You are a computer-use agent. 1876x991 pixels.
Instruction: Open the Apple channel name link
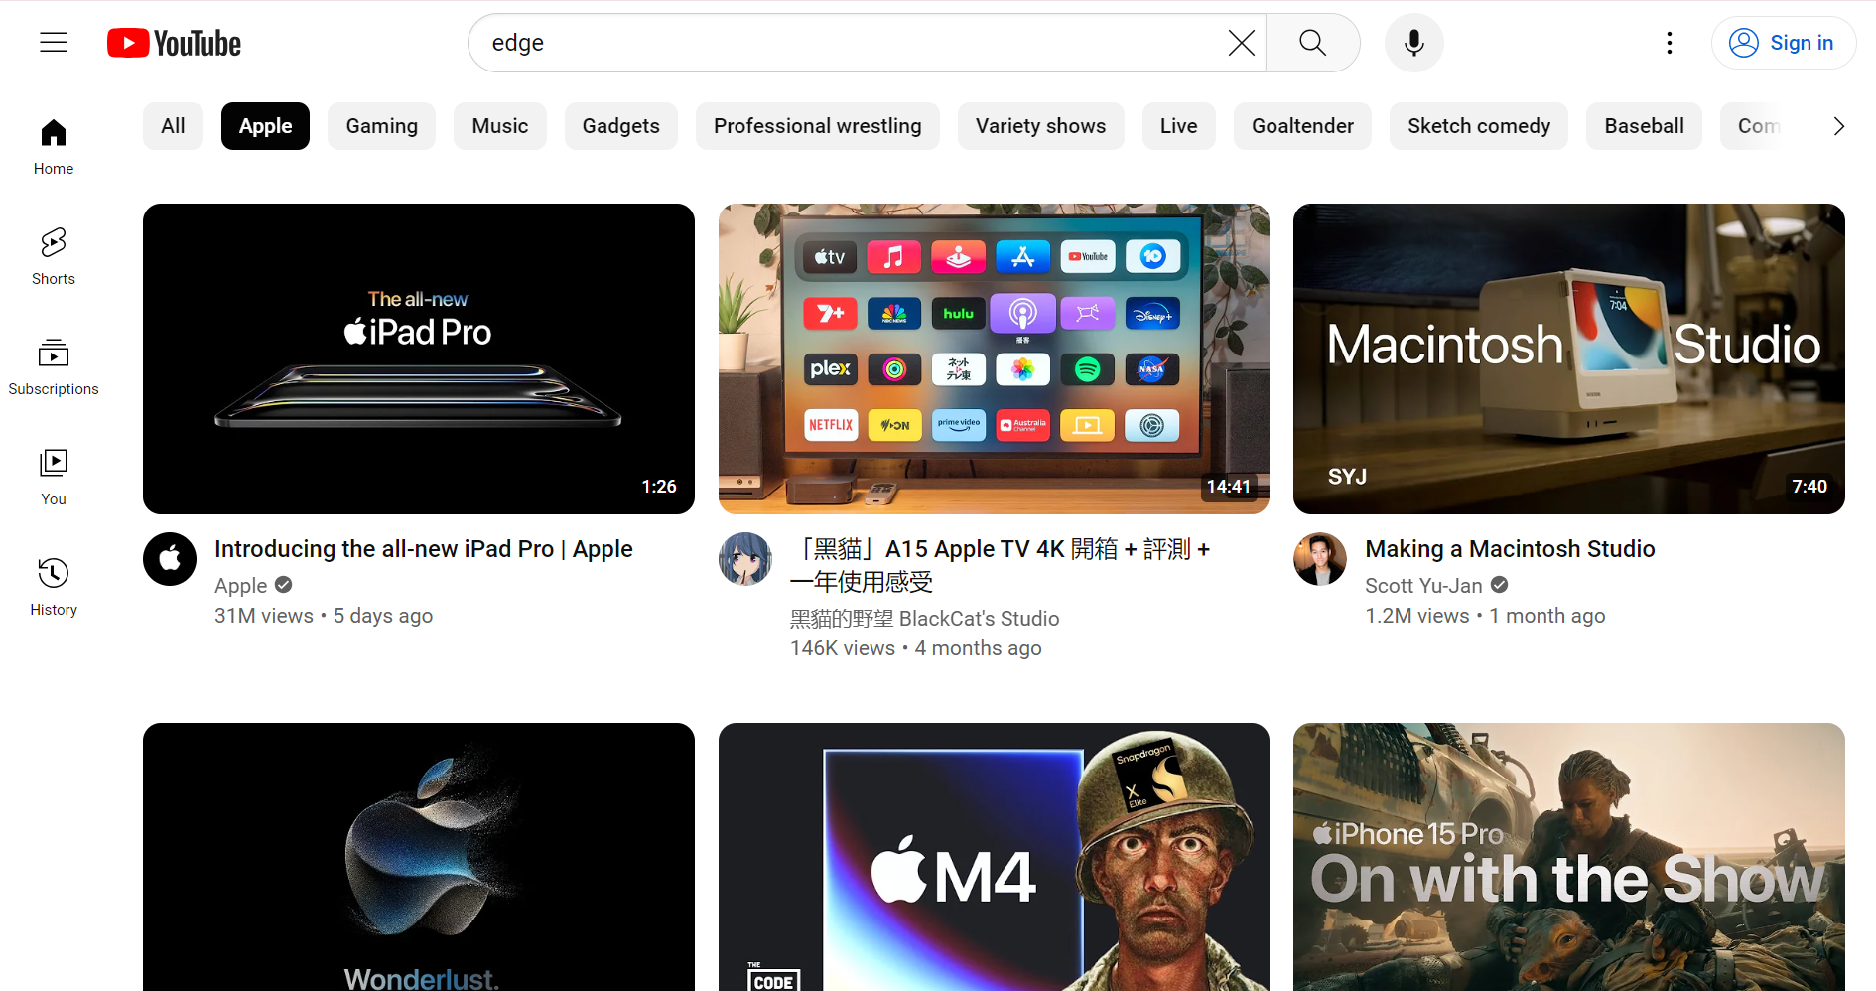241,586
